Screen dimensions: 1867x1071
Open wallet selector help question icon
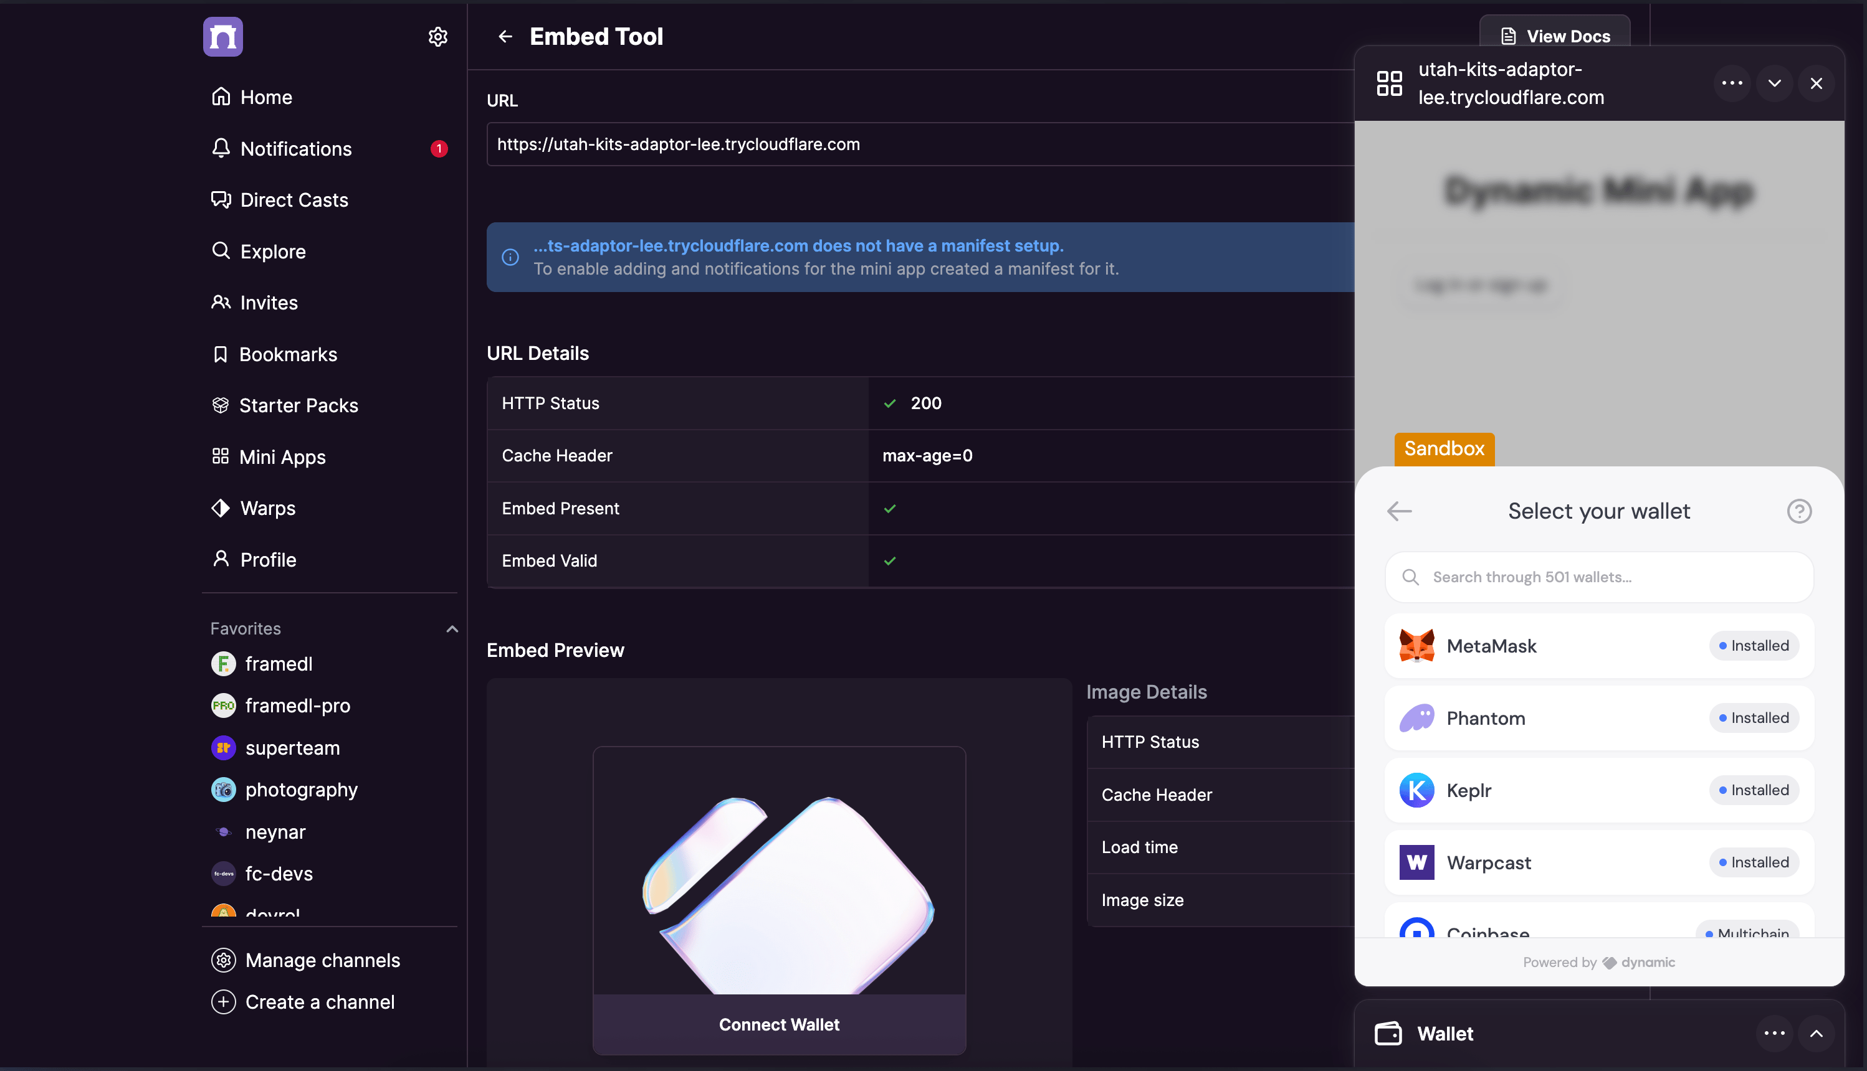[1799, 511]
